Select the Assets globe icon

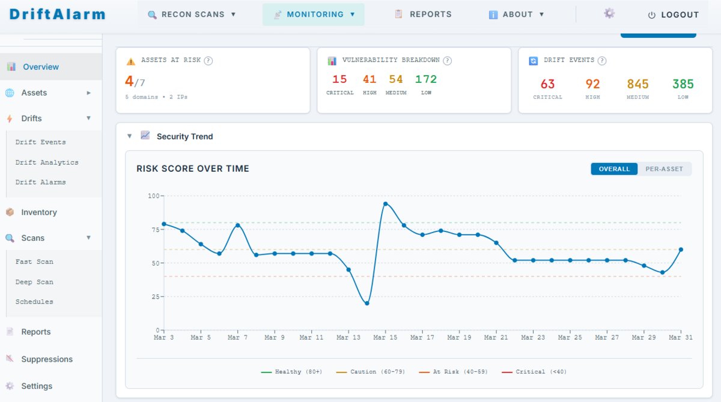(x=9, y=93)
